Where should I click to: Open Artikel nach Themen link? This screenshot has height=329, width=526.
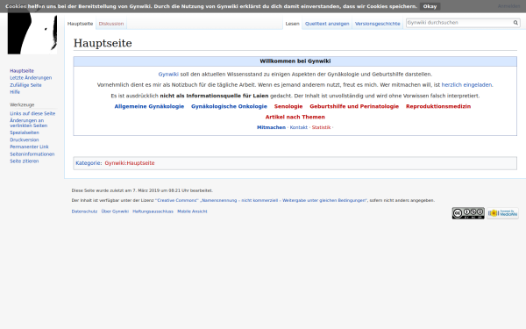(x=295, y=117)
